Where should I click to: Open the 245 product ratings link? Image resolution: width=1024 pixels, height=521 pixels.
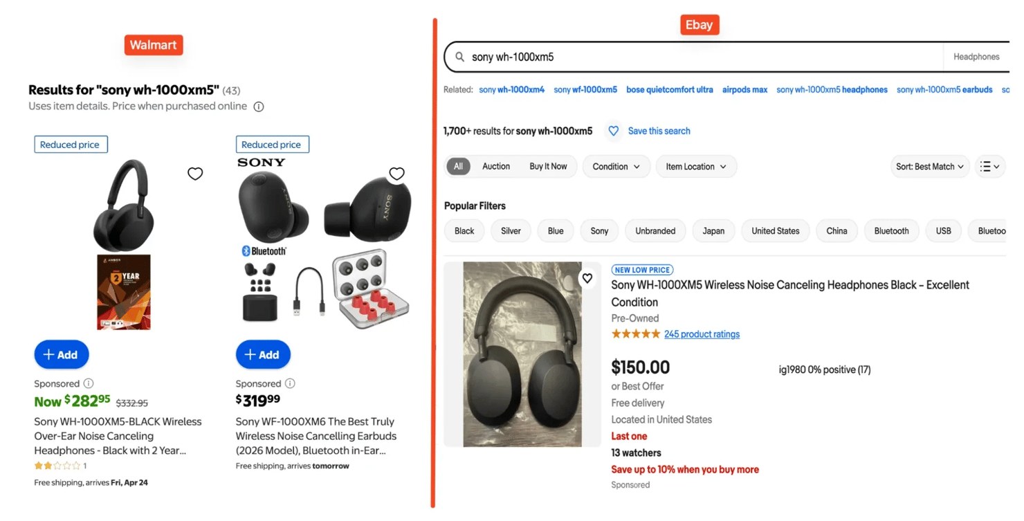(x=702, y=334)
